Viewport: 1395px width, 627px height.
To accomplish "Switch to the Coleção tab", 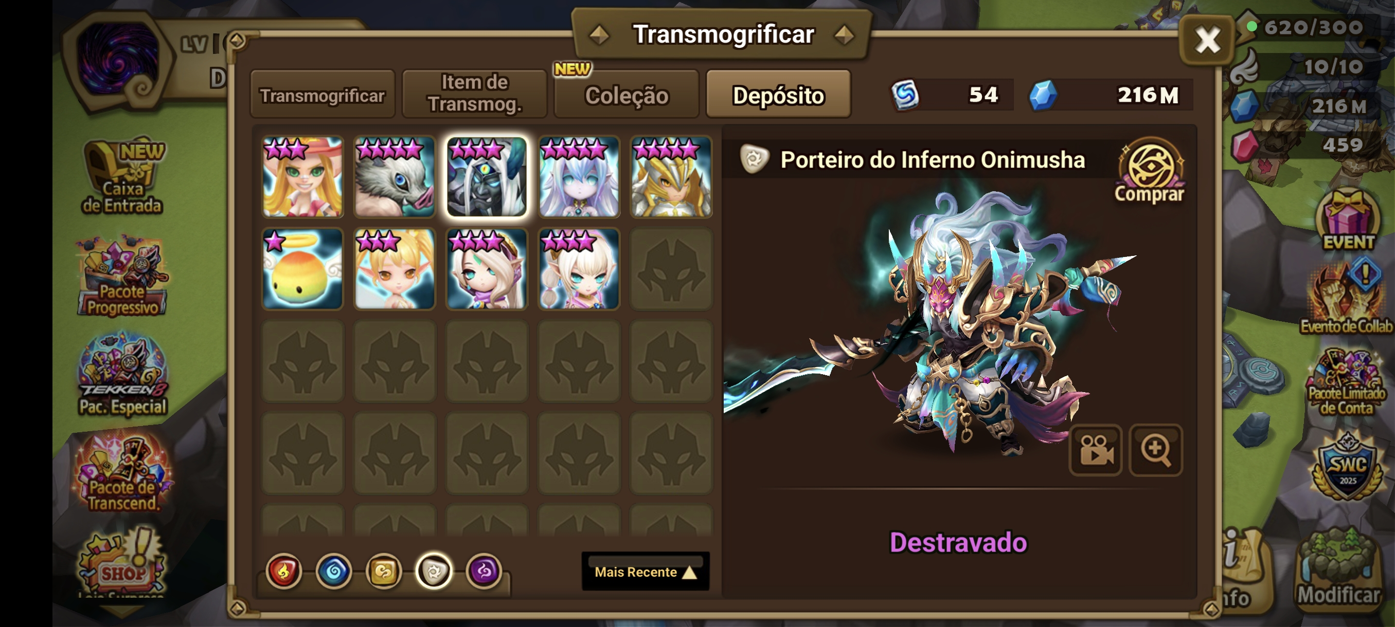I will [x=627, y=94].
